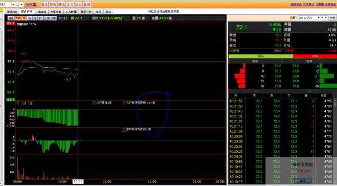337x186 pixels.
Task: Select bid price 72.2 in order book
Action: point(278,66)
